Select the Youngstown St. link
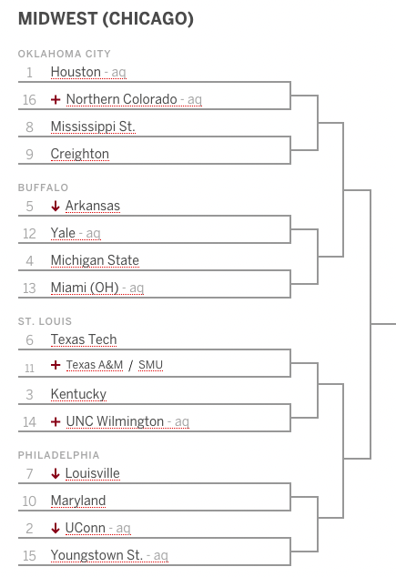 point(96,555)
